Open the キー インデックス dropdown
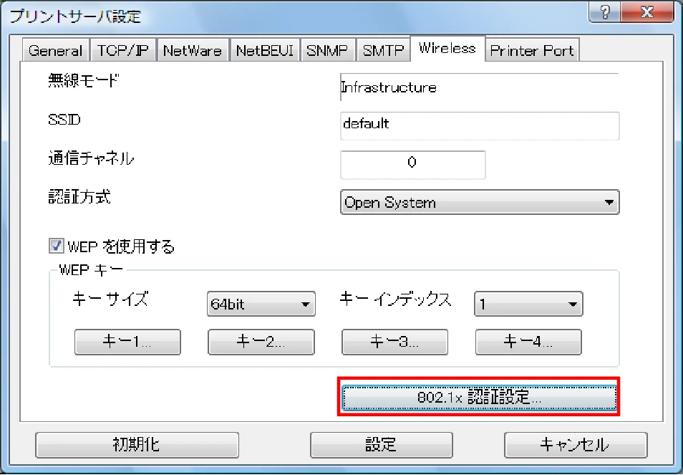The image size is (683, 475). point(528,304)
